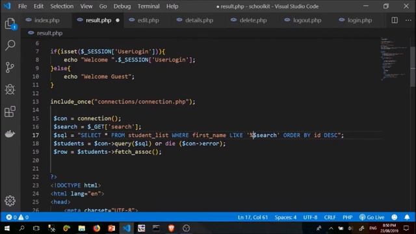The image size is (416, 234).
Task: Click the Visual Studio Code taskbar icon
Action: (127, 228)
